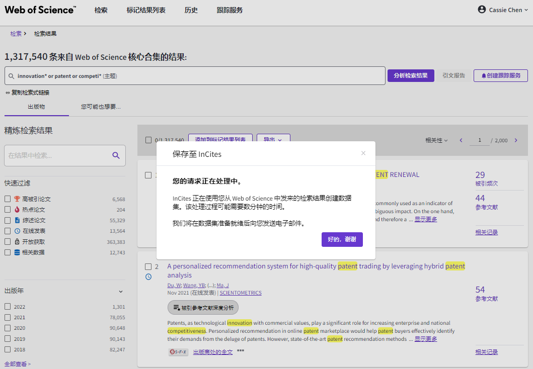
Task: Check the 高被引论文 filter checkbox
Action: click(x=8, y=199)
